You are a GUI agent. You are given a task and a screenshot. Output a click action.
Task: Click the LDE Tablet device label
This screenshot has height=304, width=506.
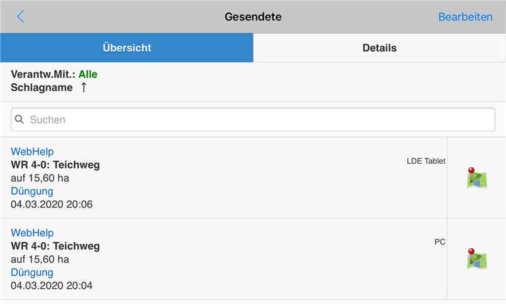426,161
